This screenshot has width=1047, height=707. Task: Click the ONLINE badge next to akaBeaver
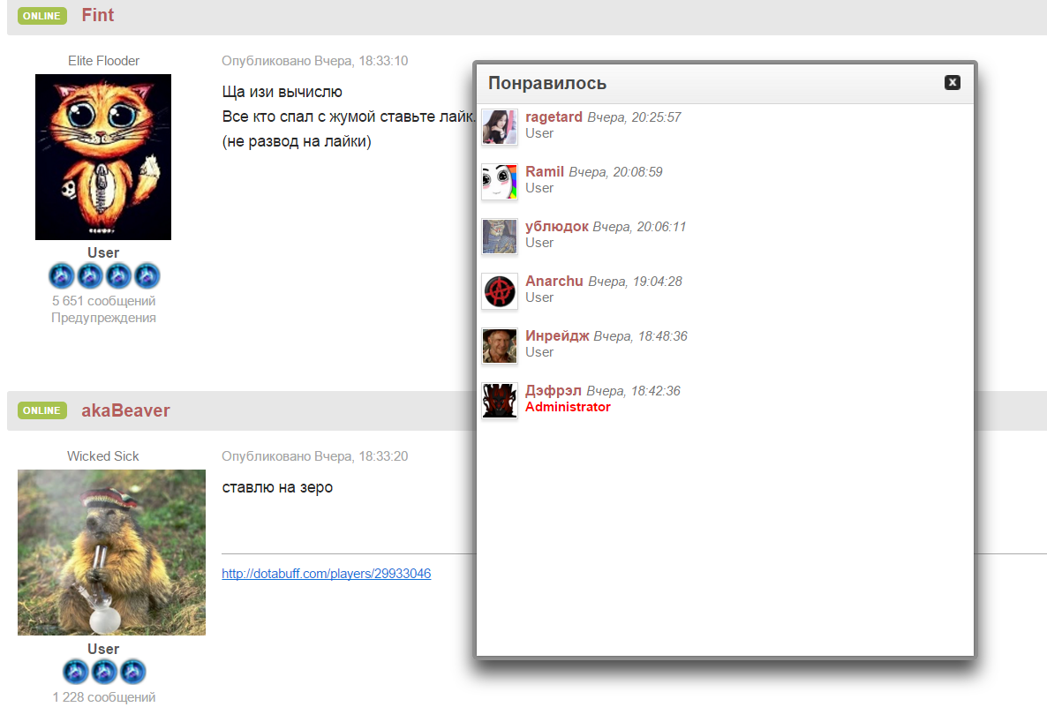point(42,410)
